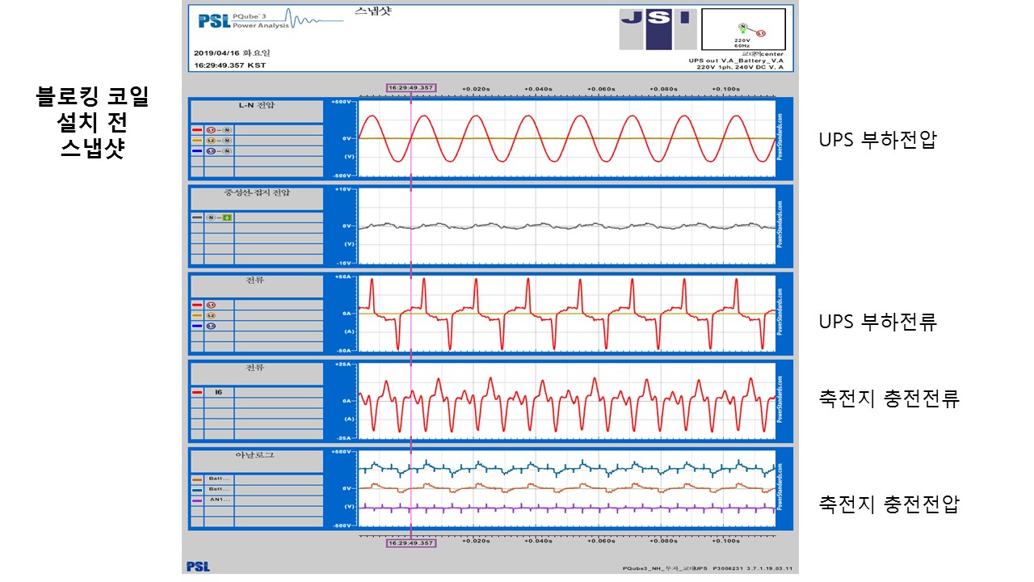Click the teal Batt swatch in 아날로그 legend
This screenshot has height=582, width=1034.
196,489
